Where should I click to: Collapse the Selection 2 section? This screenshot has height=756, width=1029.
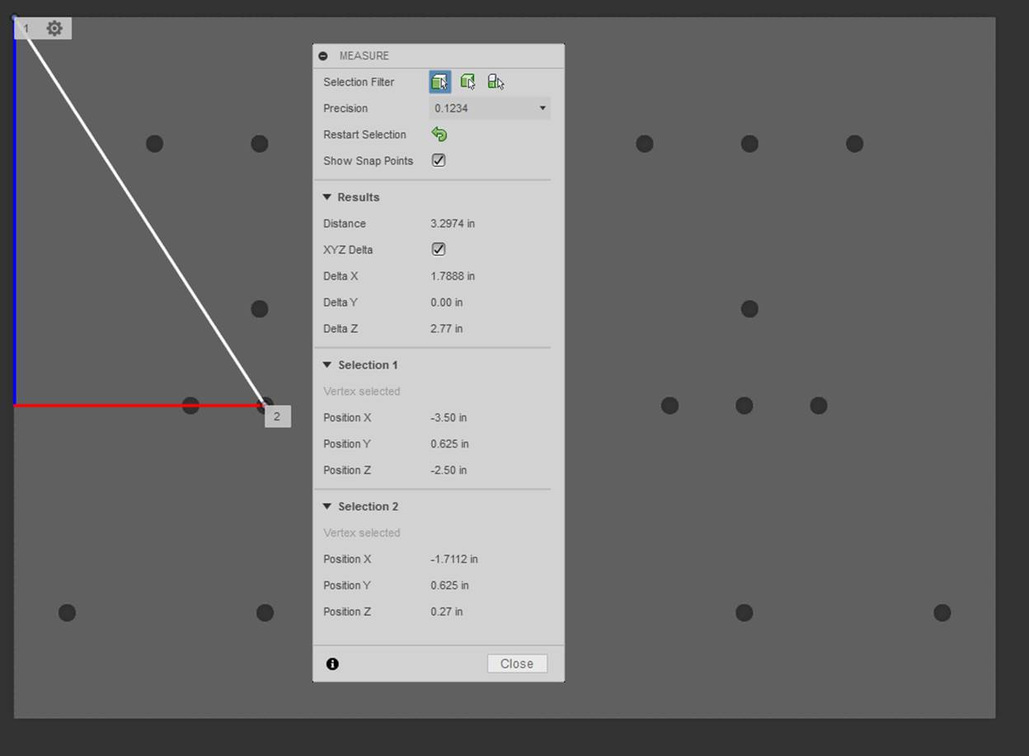point(327,507)
